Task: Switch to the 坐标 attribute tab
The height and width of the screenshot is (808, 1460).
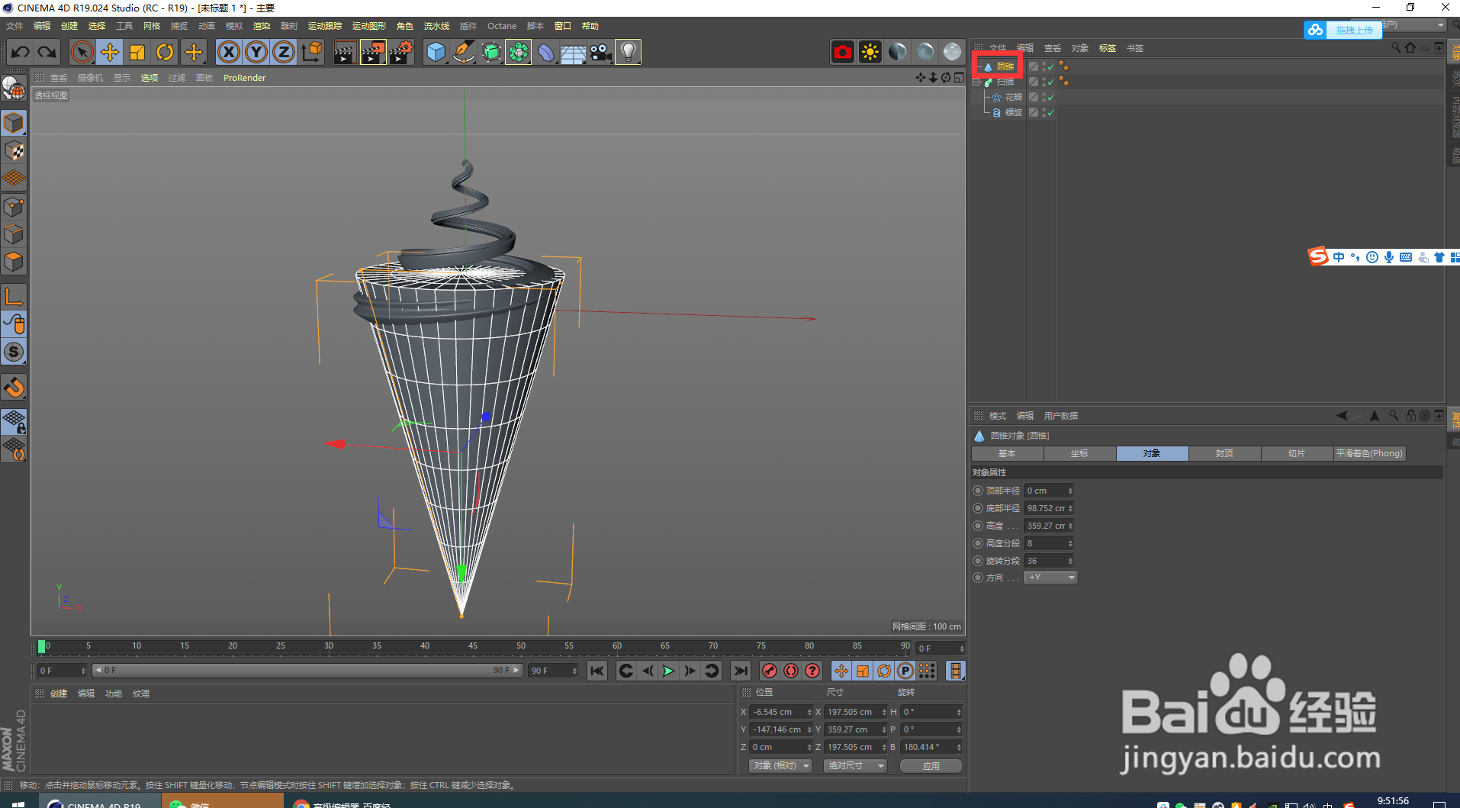Action: [1079, 453]
